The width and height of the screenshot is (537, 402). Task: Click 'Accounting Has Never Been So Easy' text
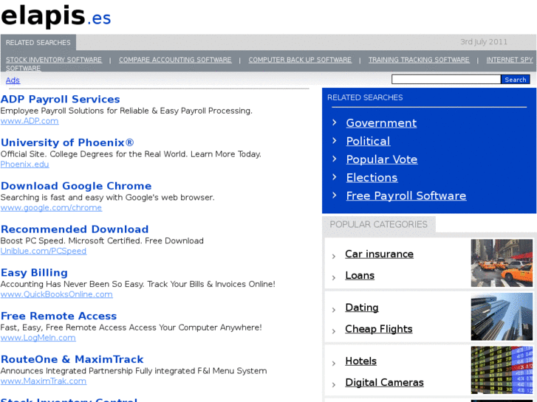[x=138, y=284]
